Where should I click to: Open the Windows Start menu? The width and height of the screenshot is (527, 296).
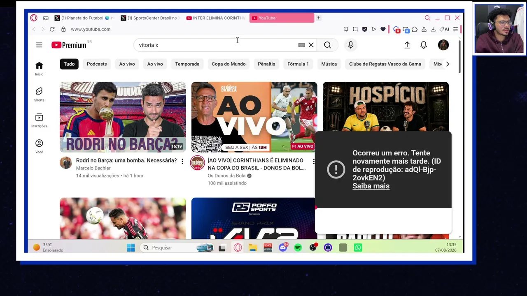click(131, 247)
